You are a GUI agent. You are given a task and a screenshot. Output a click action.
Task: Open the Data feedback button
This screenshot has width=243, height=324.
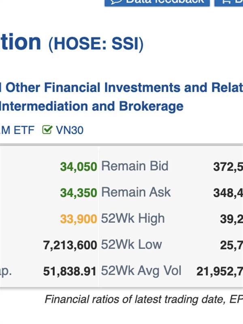(x=157, y=2)
